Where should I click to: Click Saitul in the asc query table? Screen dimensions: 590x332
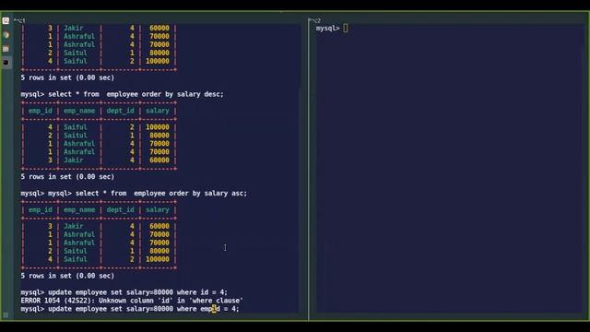[76, 251]
